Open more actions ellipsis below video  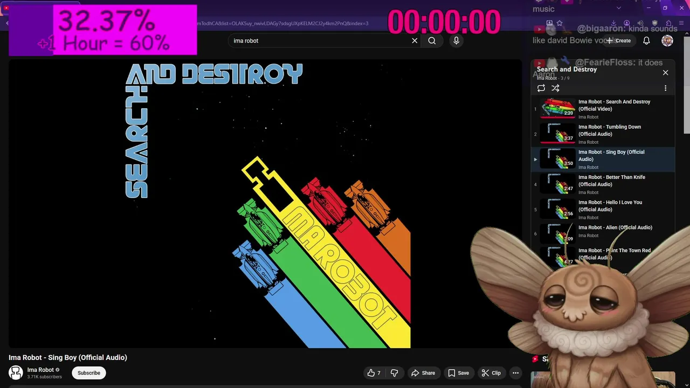515,373
